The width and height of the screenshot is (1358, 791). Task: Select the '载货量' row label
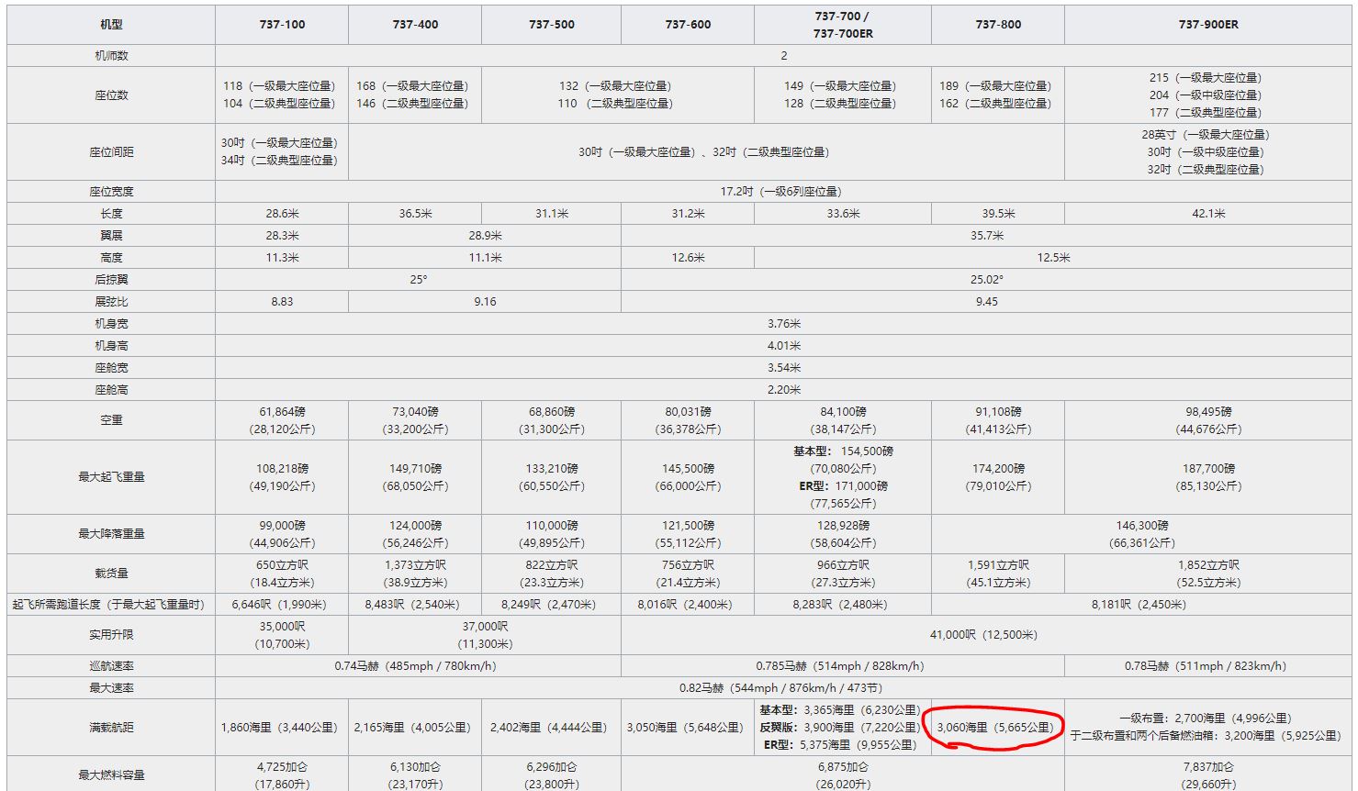111,574
